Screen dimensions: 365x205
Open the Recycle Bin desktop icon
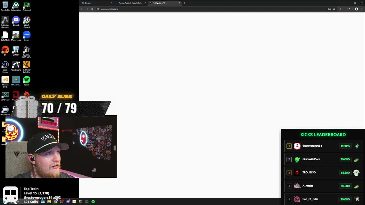point(5,6)
